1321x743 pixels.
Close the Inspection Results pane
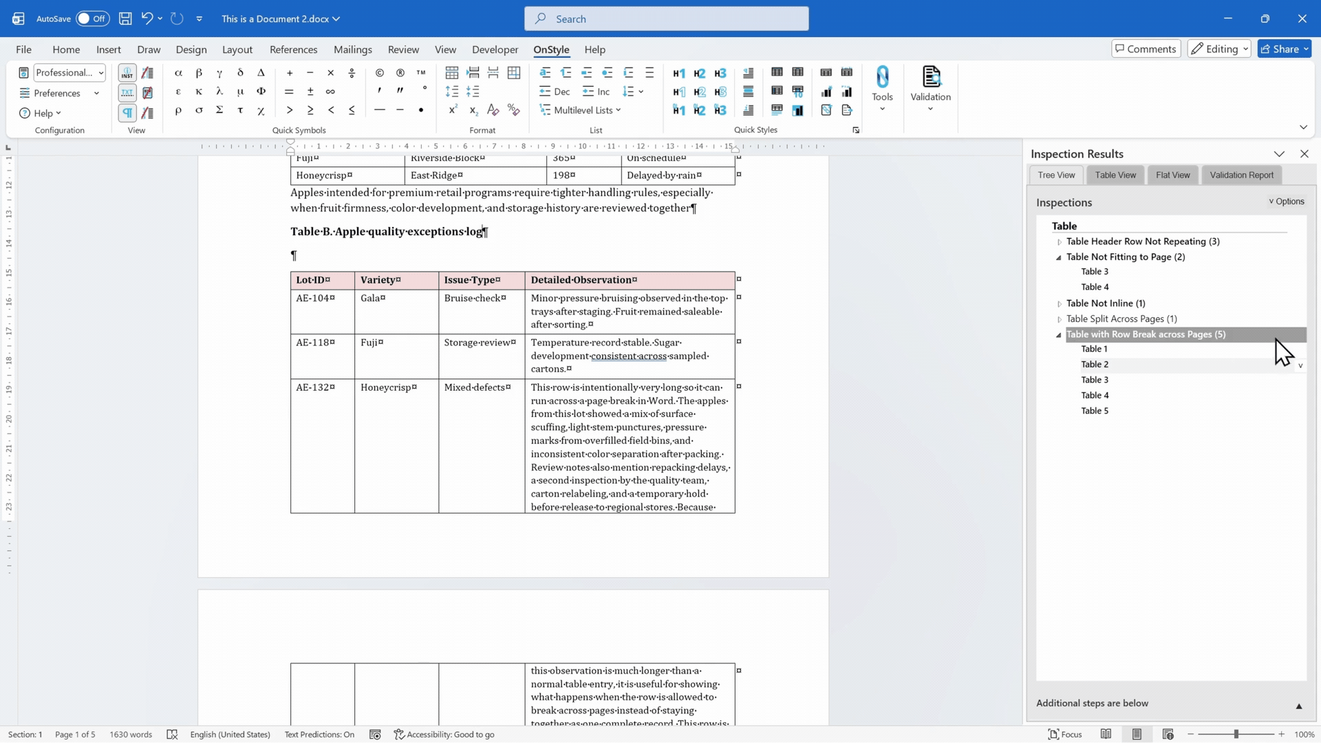pos(1304,154)
